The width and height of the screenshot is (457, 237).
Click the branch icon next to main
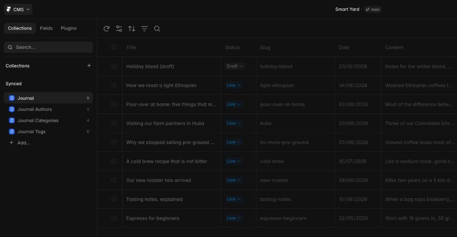pos(367,10)
